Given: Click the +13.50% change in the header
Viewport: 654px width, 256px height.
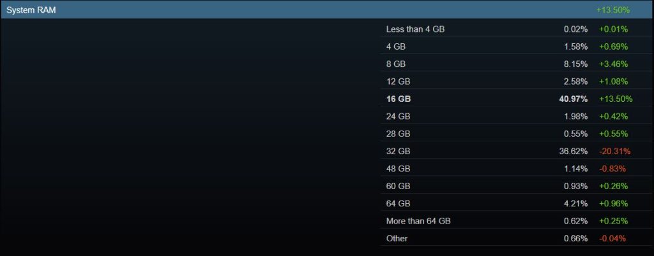Looking at the screenshot, I should [612, 10].
